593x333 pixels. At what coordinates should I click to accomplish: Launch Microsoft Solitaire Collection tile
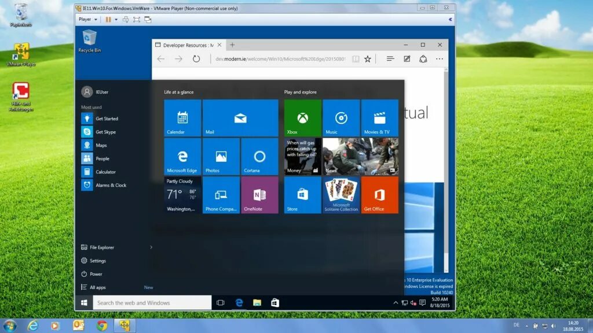tap(341, 195)
